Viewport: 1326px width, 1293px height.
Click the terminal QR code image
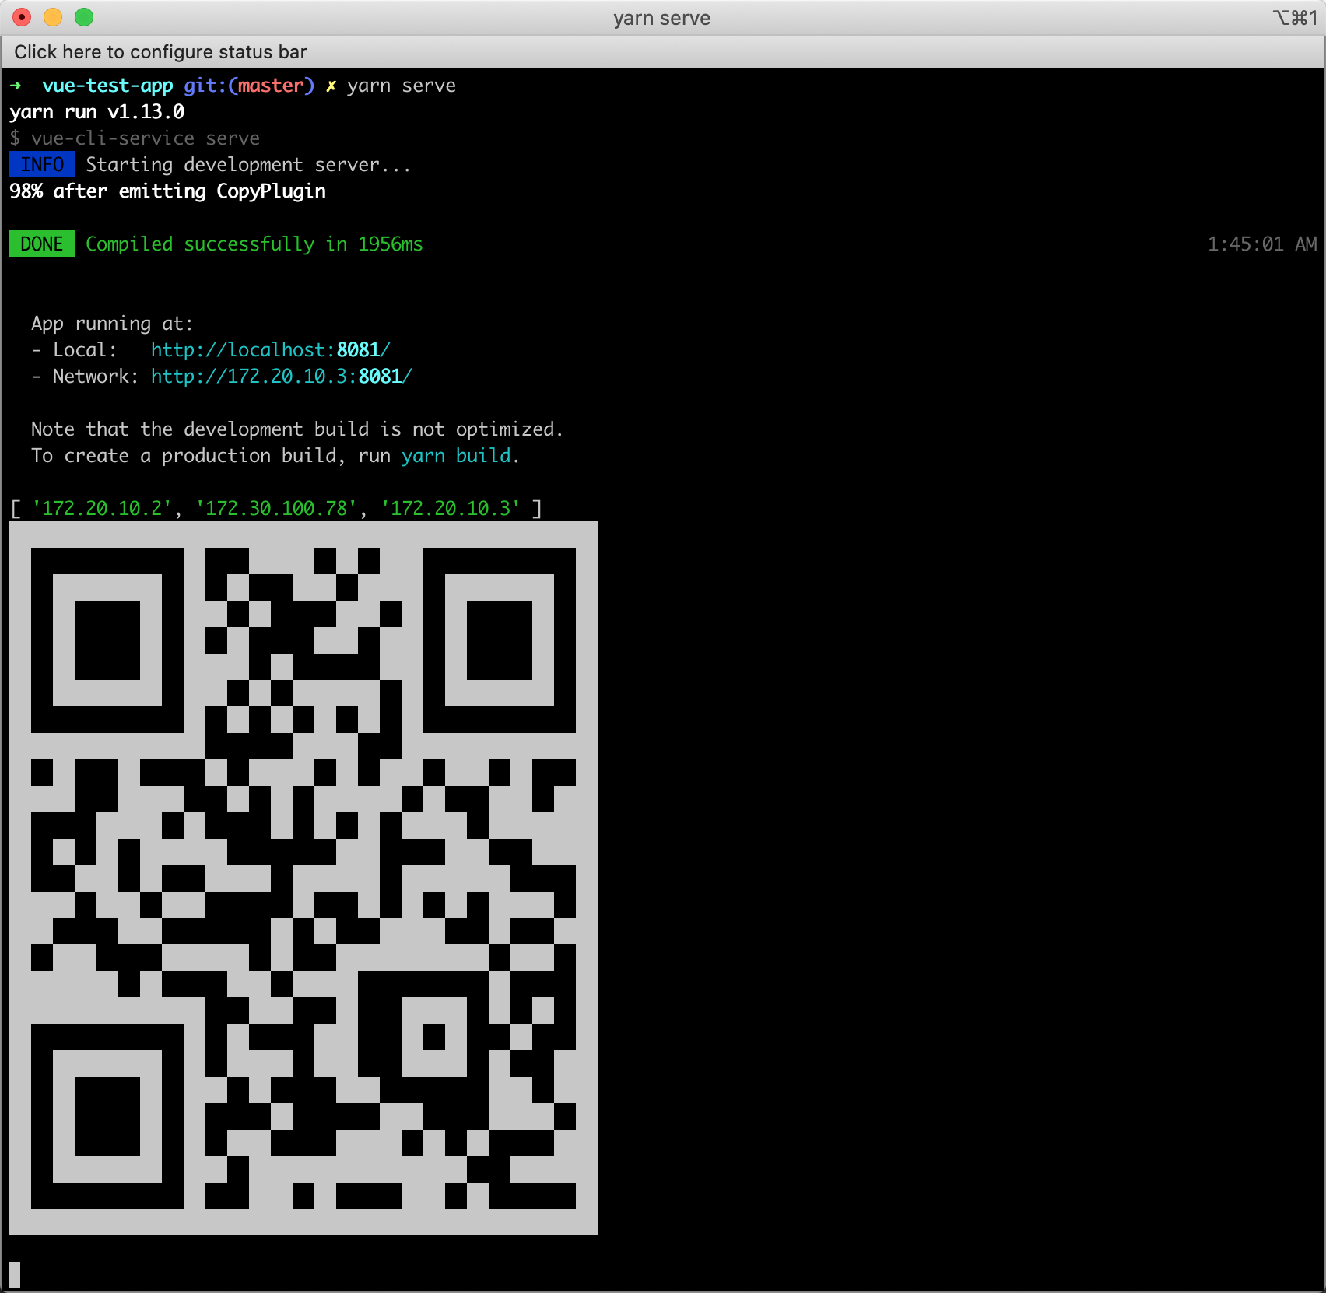(x=303, y=878)
